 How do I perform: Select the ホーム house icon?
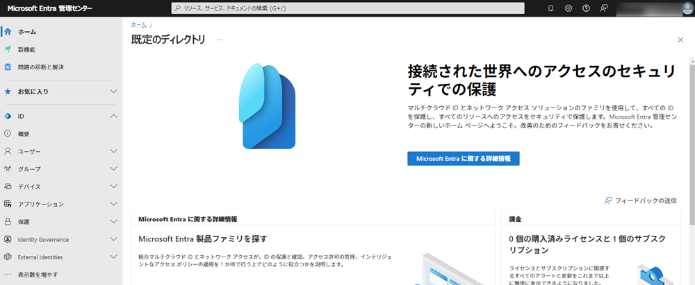point(8,32)
